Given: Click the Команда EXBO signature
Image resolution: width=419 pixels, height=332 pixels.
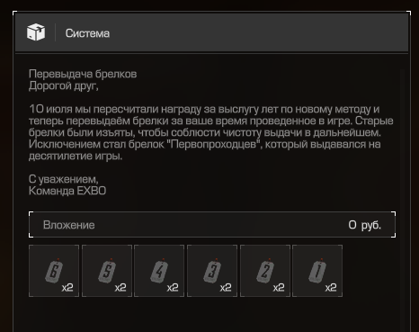Looking at the screenshot, I should click(67, 191).
